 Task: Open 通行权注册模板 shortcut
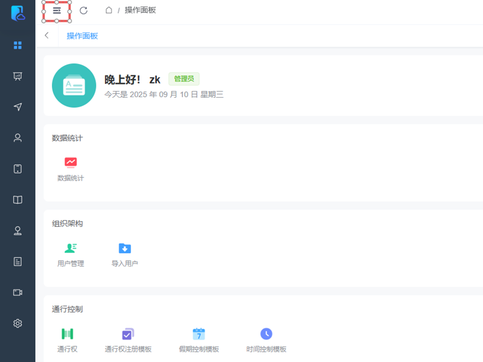128,340
